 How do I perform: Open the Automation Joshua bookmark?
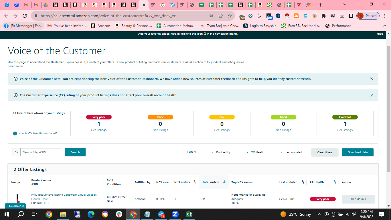tap(176, 26)
